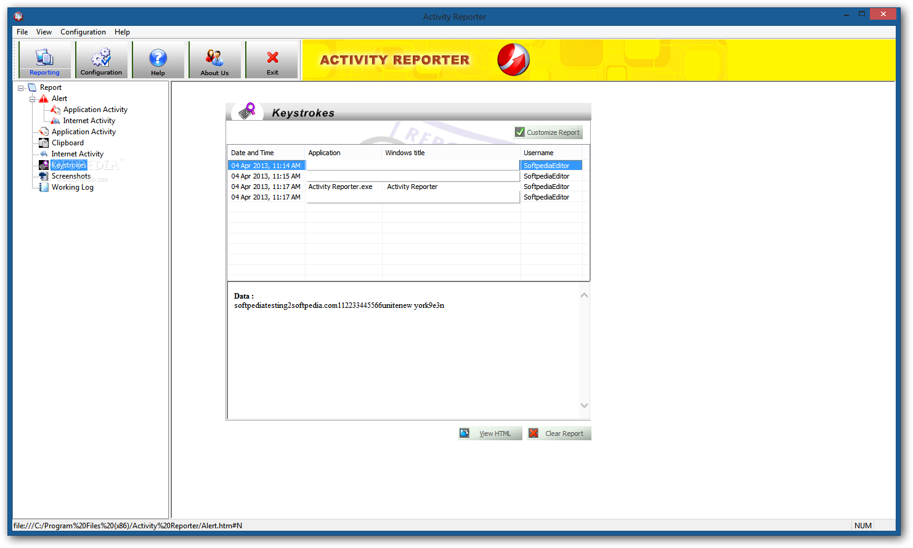Click the Keystrokes header keyboard icon
The image size is (913, 548).
(x=247, y=111)
